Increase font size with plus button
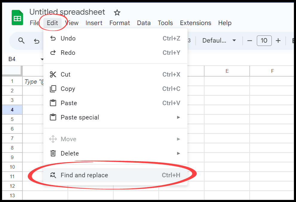Screen dimensions: 296x202 point(278,41)
